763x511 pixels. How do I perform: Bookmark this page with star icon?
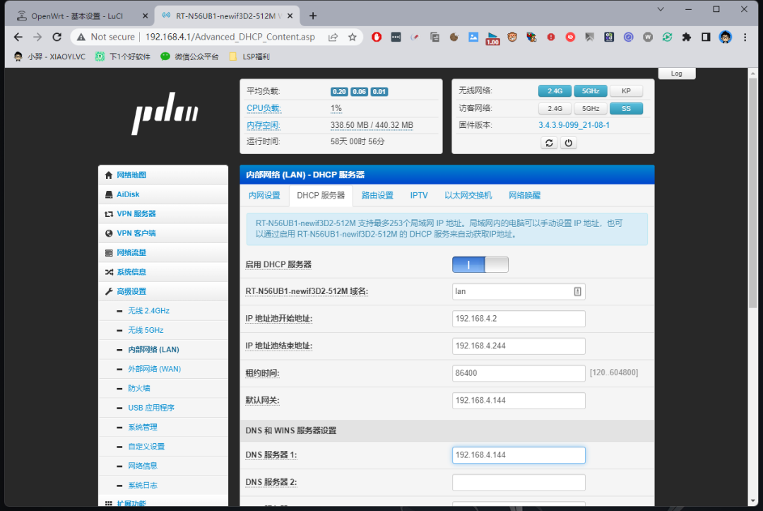coord(353,37)
